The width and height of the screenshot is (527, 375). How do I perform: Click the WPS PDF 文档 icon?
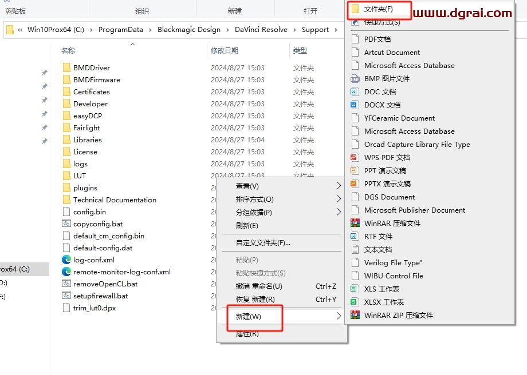tap(355, 158)
